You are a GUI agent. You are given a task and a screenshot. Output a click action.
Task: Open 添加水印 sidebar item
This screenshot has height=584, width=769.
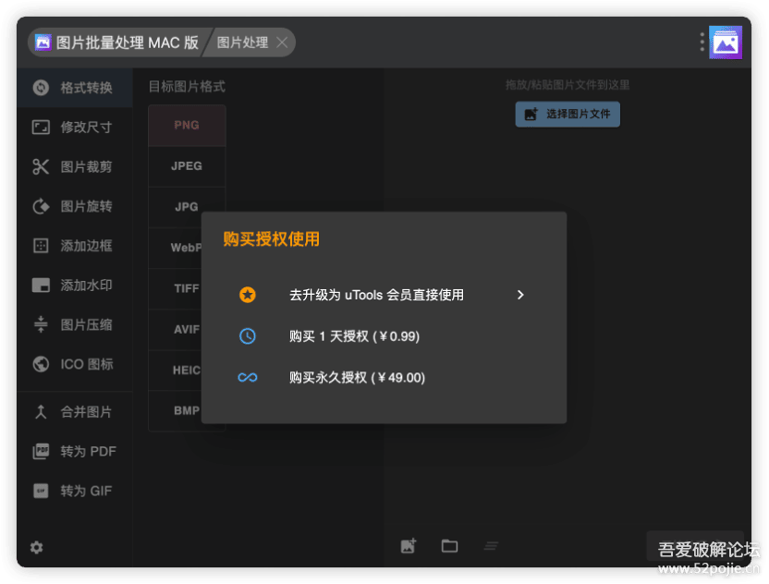coord(75,286)
